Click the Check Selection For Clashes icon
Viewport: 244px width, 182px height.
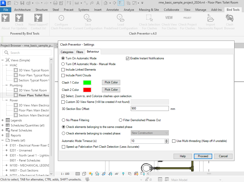coord(149,18)
